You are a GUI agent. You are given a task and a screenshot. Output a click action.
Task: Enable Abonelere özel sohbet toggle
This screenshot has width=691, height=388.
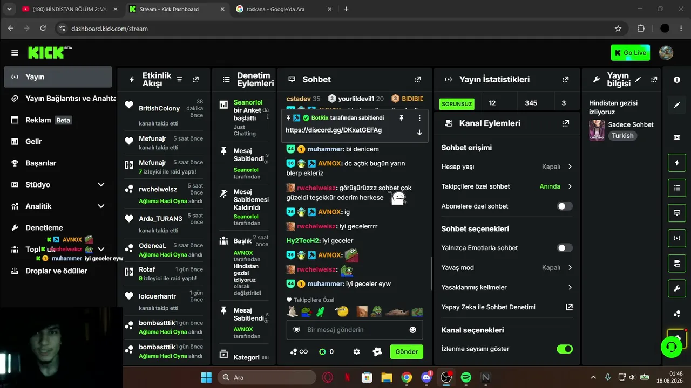(x=565, y=206)
